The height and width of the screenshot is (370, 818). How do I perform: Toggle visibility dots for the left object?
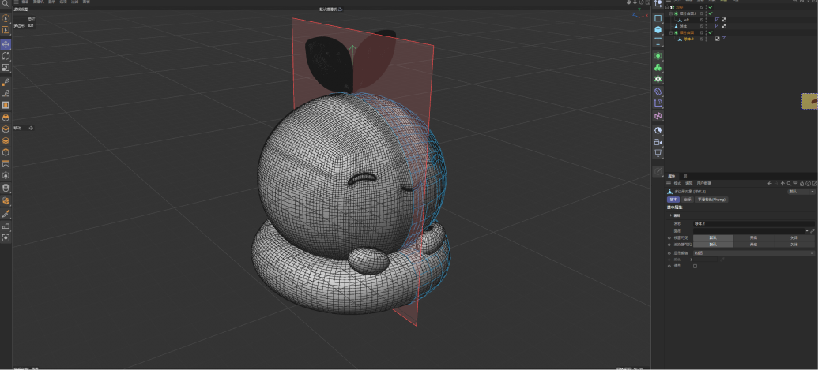pos(707,20)
